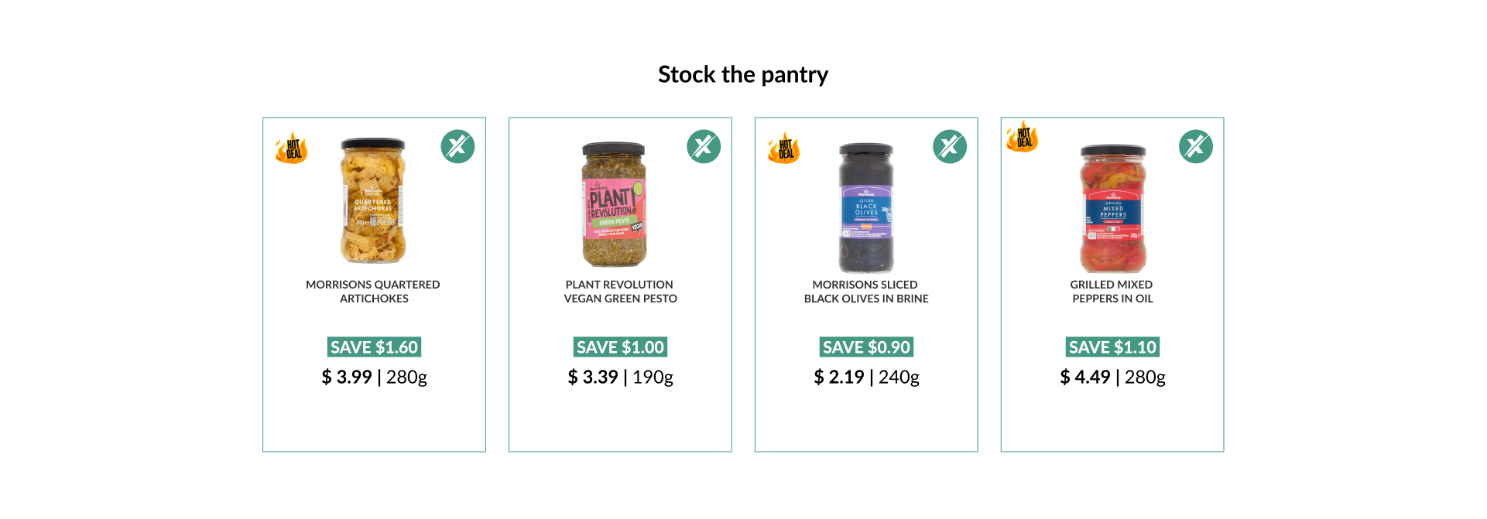
Task: Click the green dietary badge on black olives card
Action: click(x=950, y=146)
